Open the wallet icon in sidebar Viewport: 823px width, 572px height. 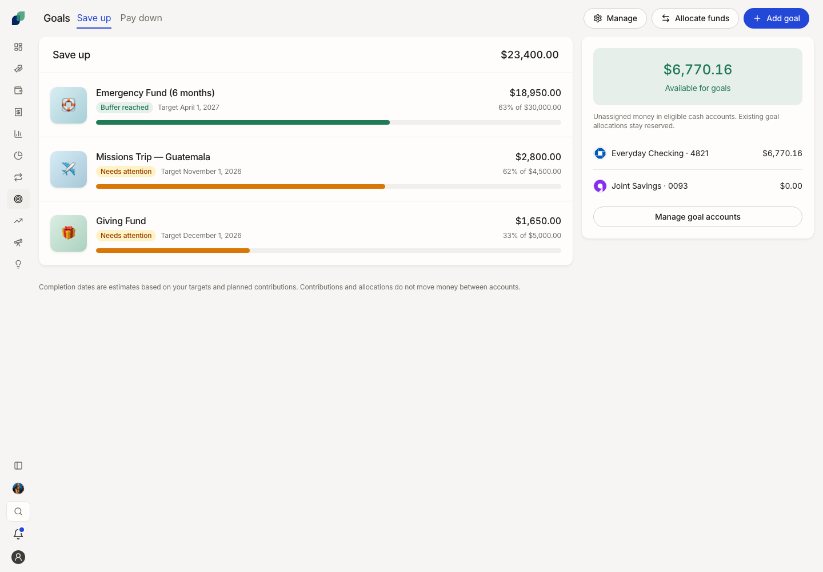click(18, 90)
